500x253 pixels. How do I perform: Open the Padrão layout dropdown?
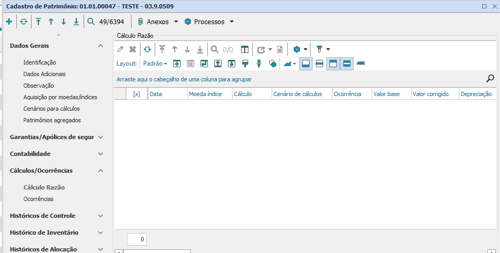(x=155, y=64)
